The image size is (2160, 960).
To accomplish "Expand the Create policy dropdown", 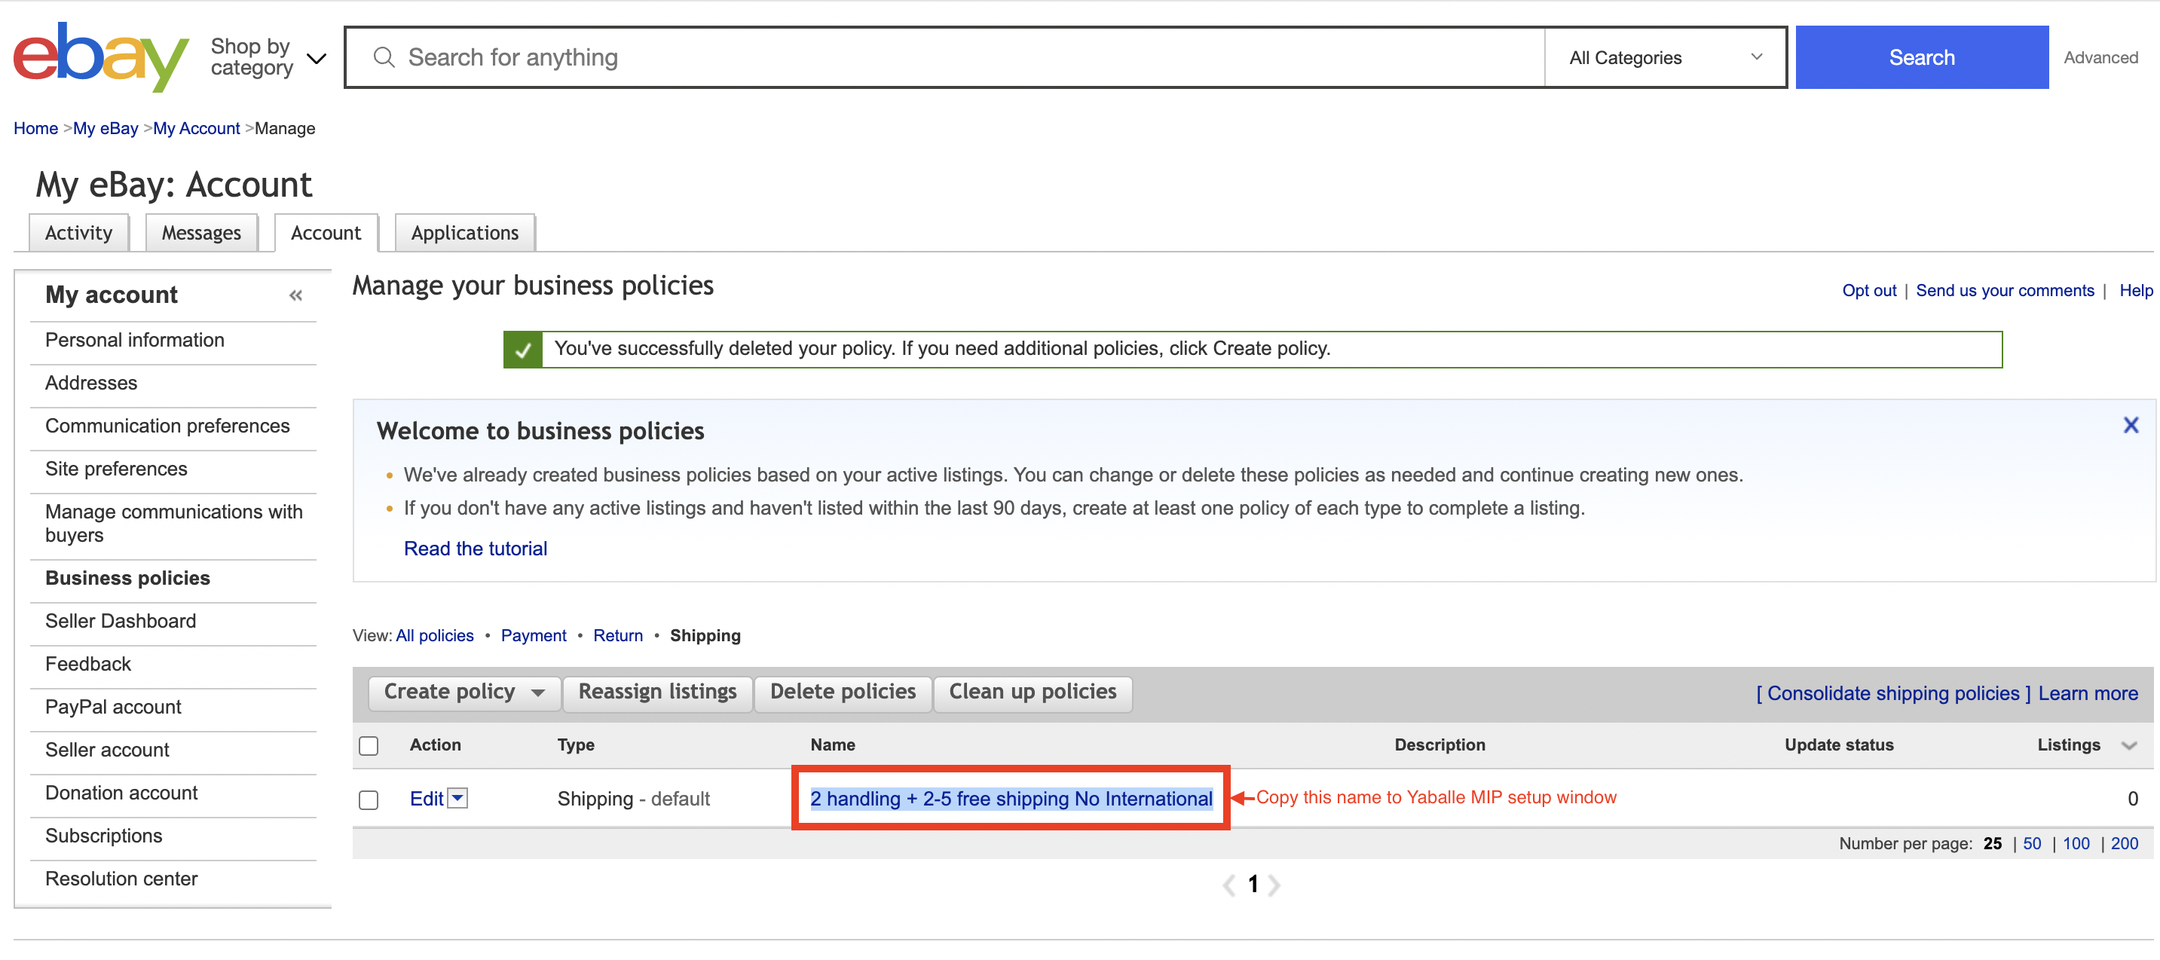I will tap(464, 692).
